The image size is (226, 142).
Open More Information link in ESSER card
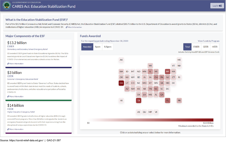point(15,64)
